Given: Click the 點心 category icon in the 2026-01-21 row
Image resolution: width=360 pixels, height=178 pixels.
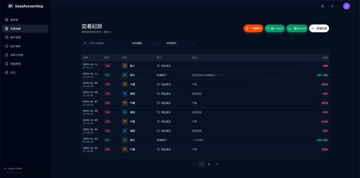Looking at the screenshot, I should click(x=125, y=66).
